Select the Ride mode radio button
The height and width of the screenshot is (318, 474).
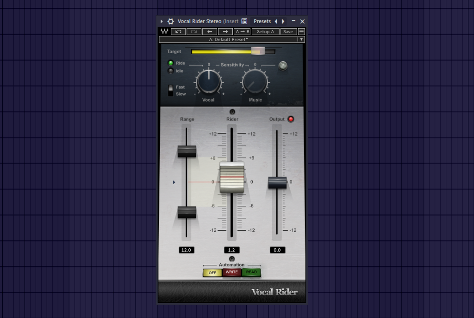point(172,63)
